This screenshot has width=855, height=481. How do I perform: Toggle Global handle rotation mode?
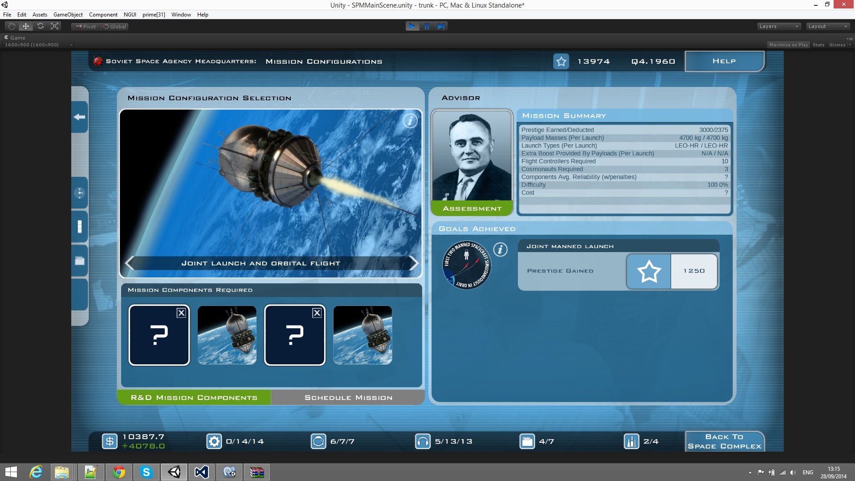[115, 27]
